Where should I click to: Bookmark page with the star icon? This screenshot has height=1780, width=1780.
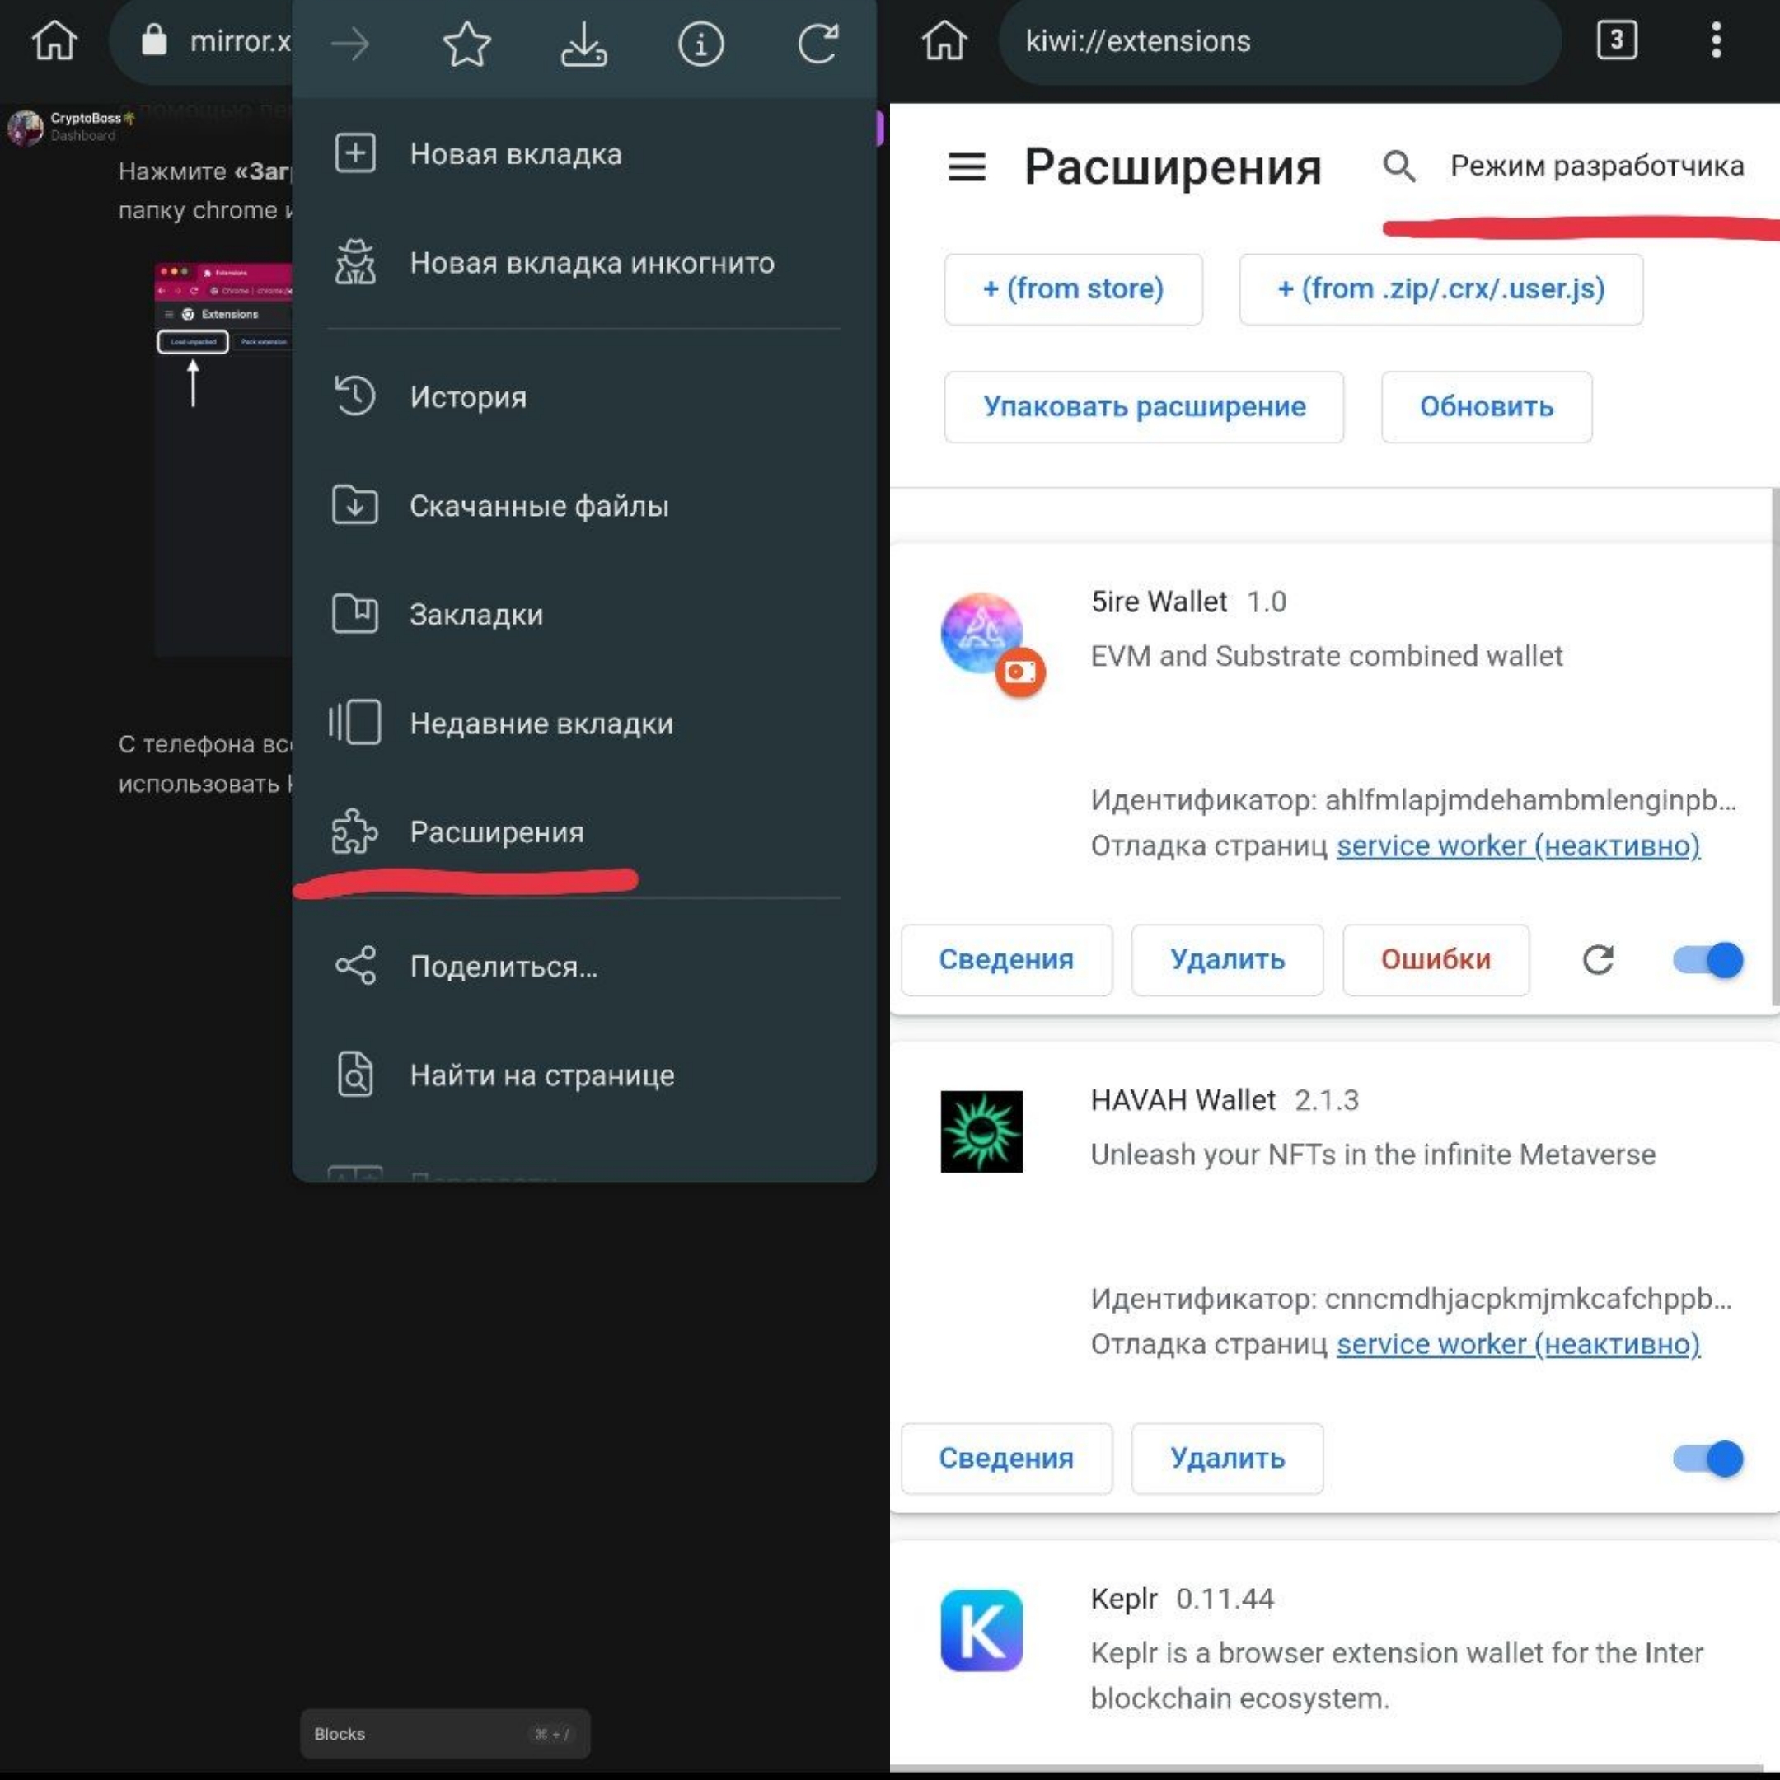(467, 44)
